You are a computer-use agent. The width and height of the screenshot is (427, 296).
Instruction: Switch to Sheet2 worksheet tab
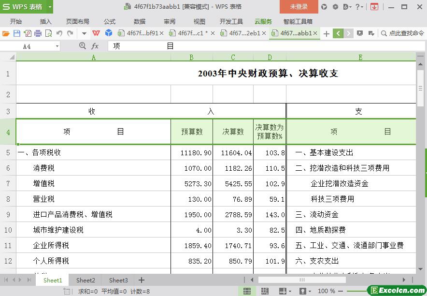[85, 280]
